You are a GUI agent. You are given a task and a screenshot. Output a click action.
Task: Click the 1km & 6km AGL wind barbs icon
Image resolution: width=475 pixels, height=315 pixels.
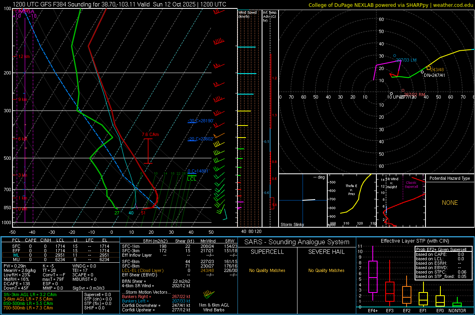tap(209, 294)
